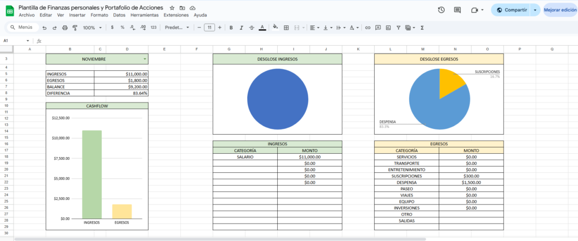578x241 pixels.
Task: Click the Compartir button
Action: [x=511, y=10]
